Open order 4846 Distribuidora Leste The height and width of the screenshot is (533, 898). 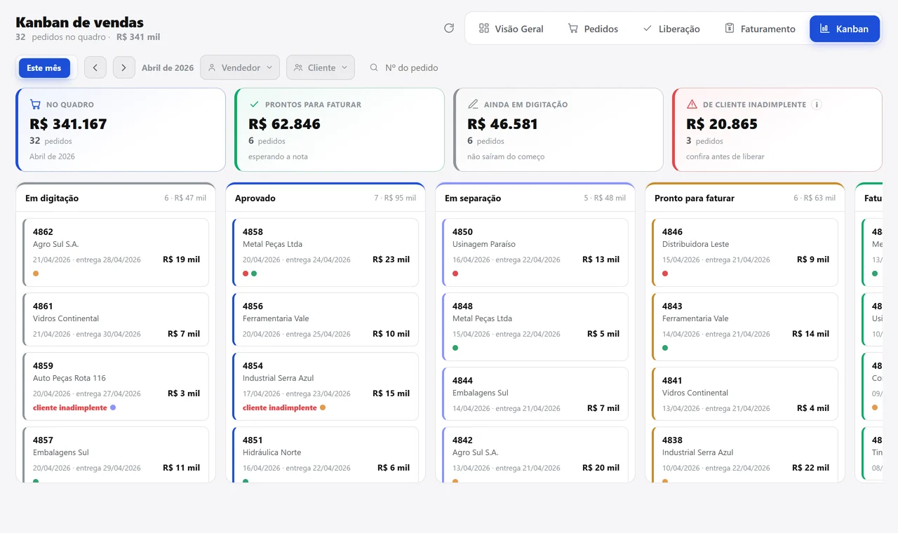tap(745, 252)
